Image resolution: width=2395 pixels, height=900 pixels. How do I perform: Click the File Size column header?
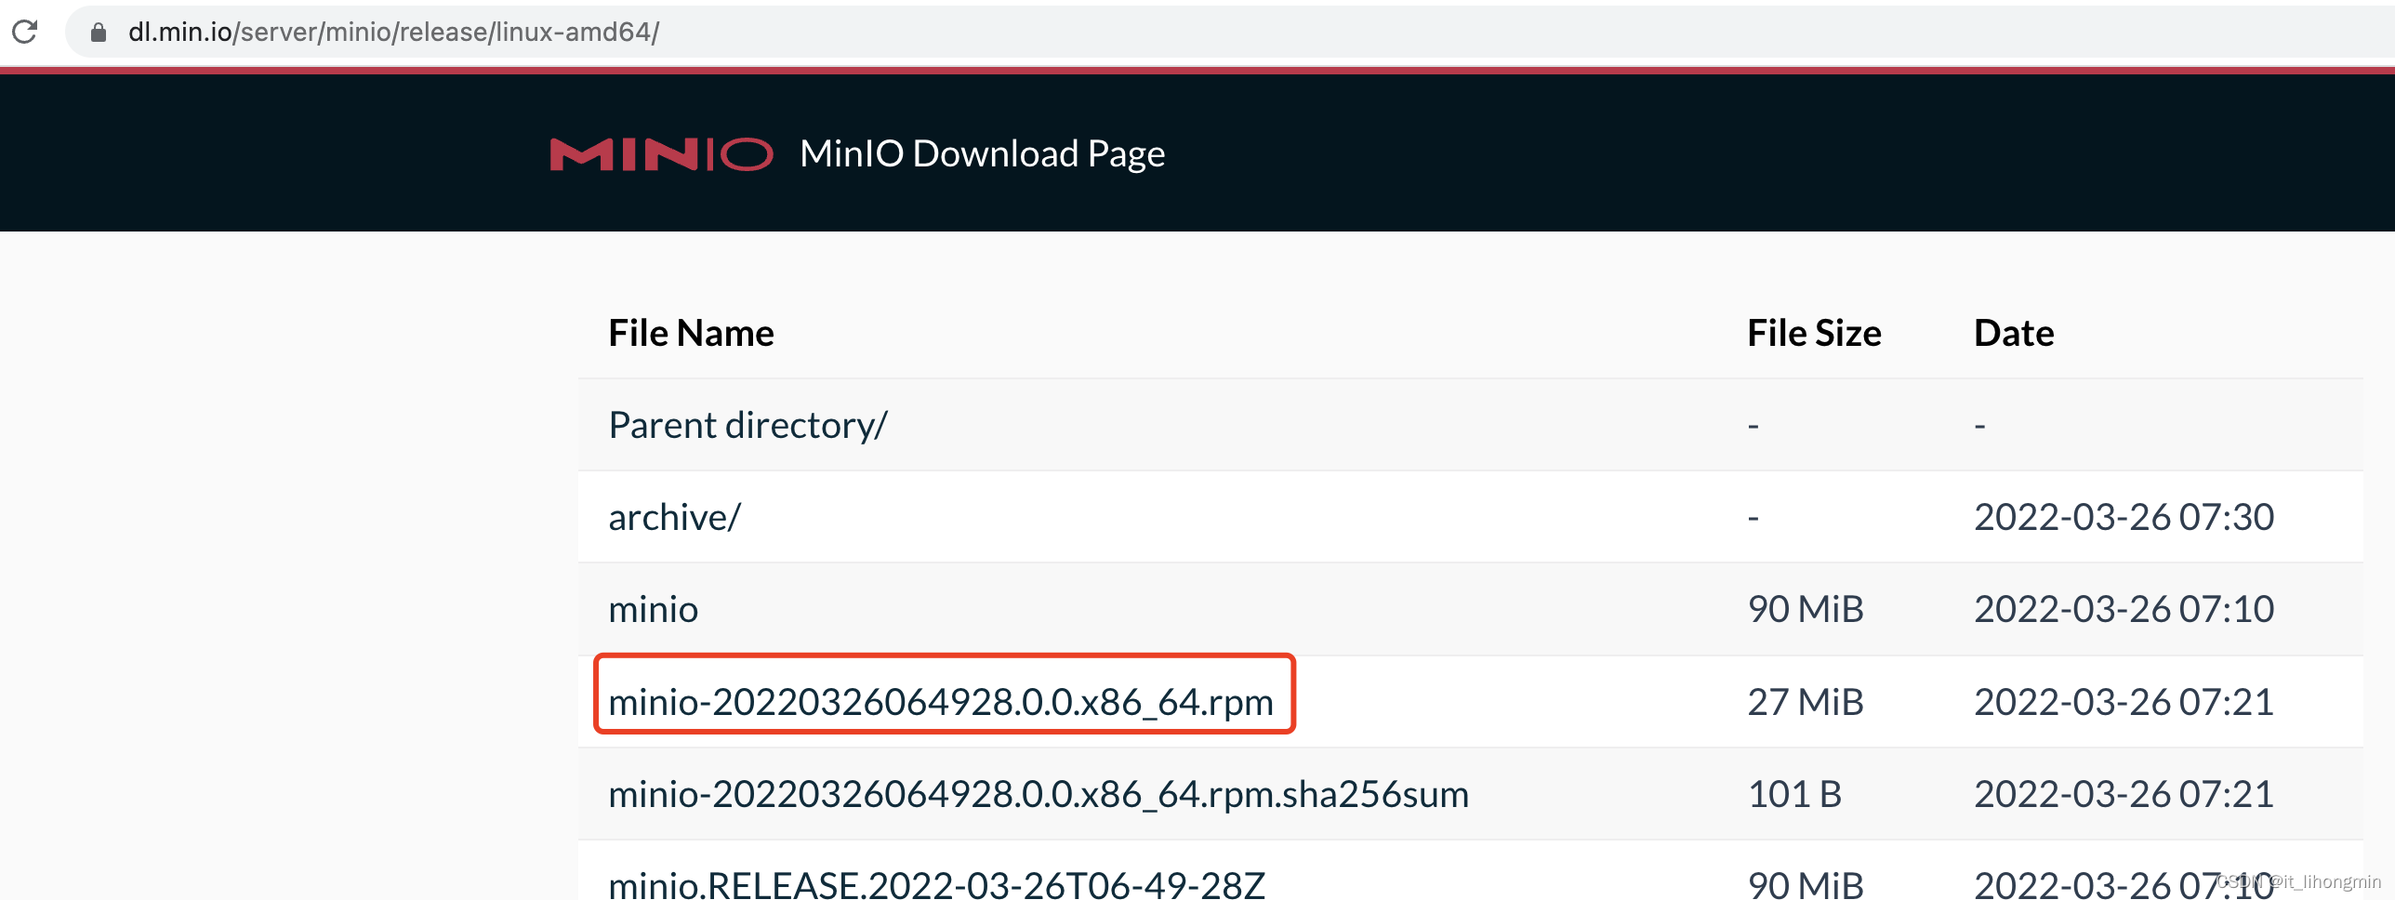(1814, 333)
